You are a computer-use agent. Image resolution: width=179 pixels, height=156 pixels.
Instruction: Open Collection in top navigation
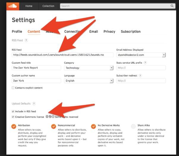coord(48,6)
